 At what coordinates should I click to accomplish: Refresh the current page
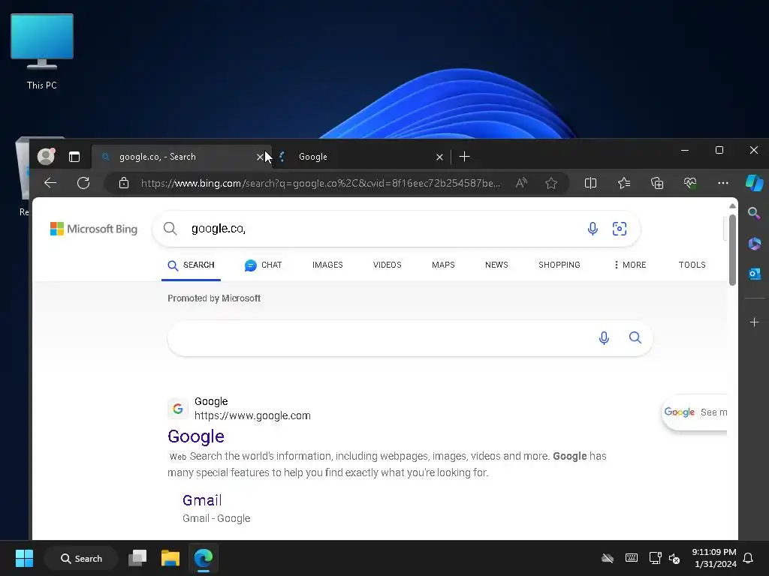coord(83,183)
